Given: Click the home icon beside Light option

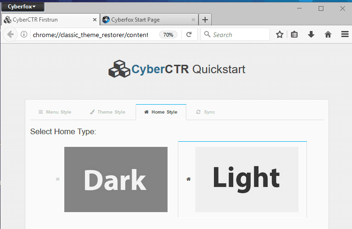Looking at the screenshot, I should [189, 179].
